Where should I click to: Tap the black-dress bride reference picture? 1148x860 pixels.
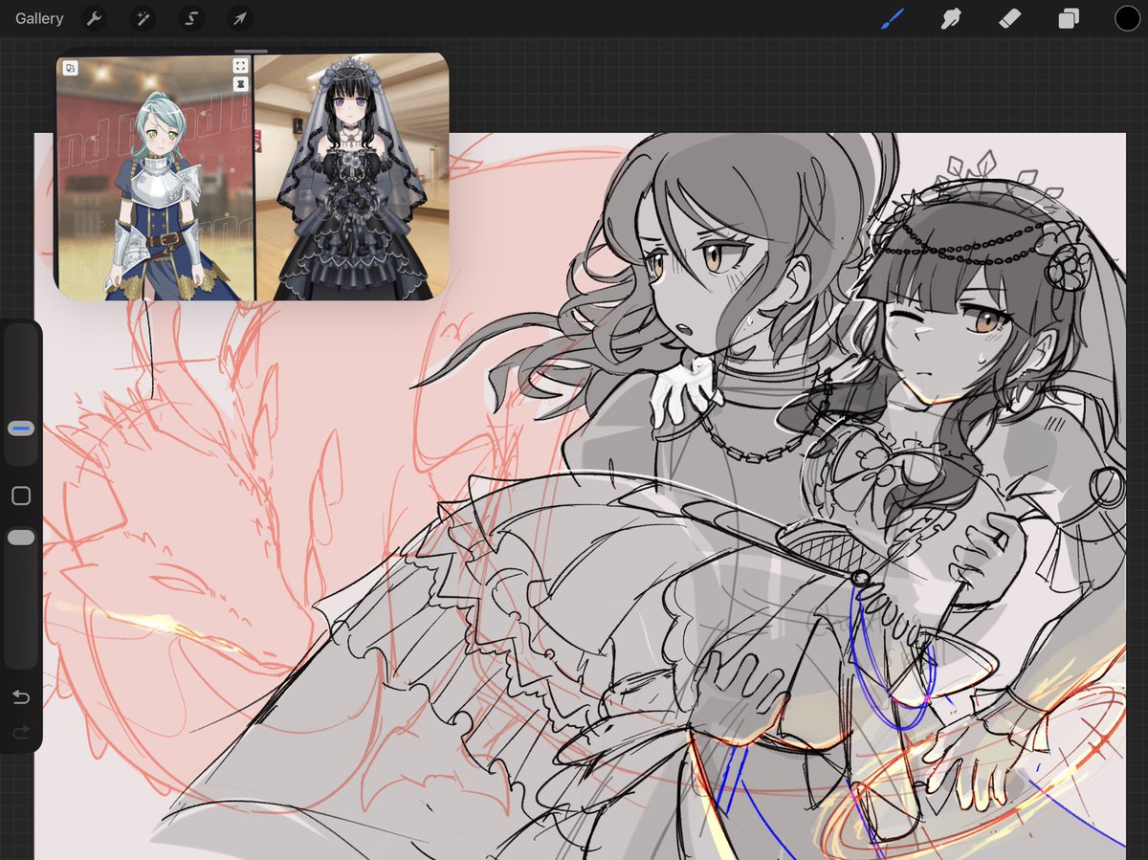352,177
